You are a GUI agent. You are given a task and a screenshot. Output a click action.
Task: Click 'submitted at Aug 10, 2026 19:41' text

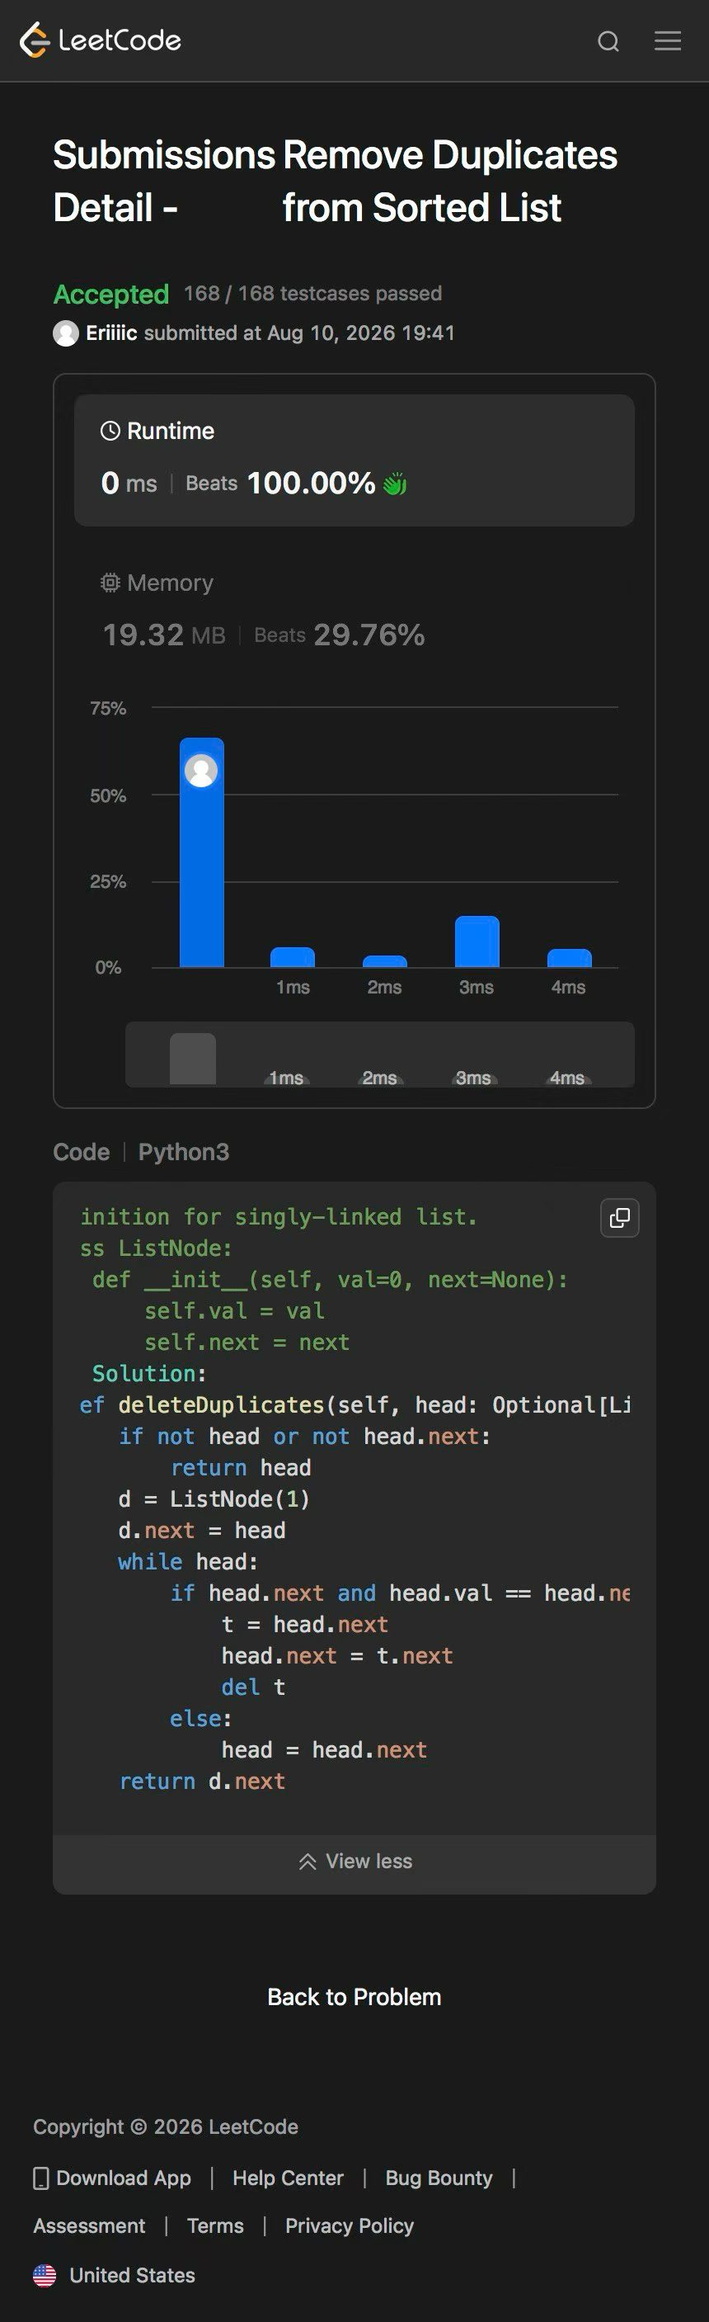[x=299, y=333]
